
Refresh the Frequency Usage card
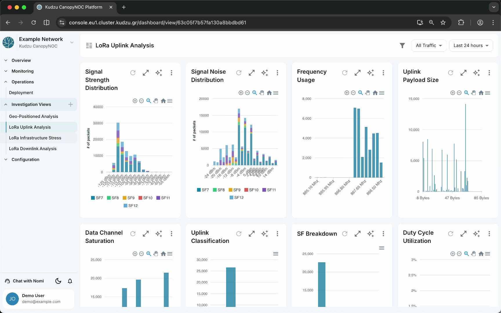(x=345, y=73)
